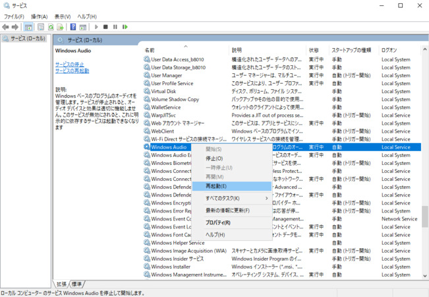Click the Pause Service toolbar icon
429x297 pixels.
[x=115, y=27]
